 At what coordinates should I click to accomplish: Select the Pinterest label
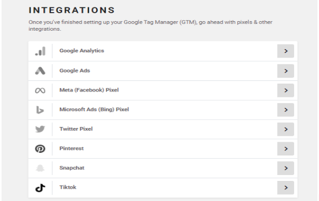click(71, 148)
